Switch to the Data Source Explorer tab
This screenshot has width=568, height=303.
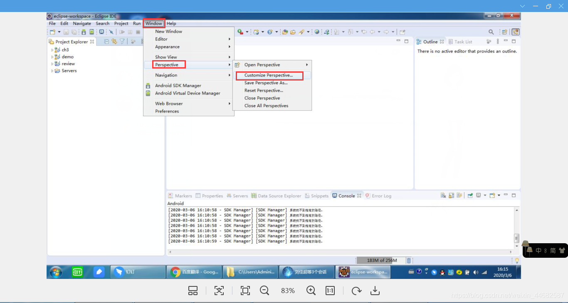[276, 196]
